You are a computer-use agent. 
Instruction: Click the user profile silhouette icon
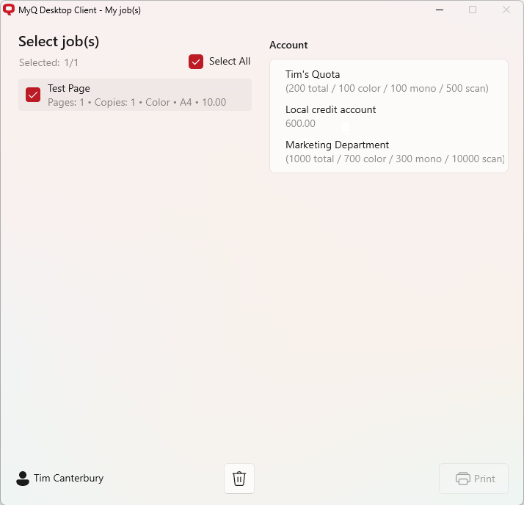(x=23, y=479)
